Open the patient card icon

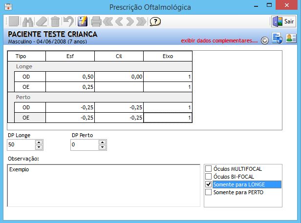(x=291, y=38)
